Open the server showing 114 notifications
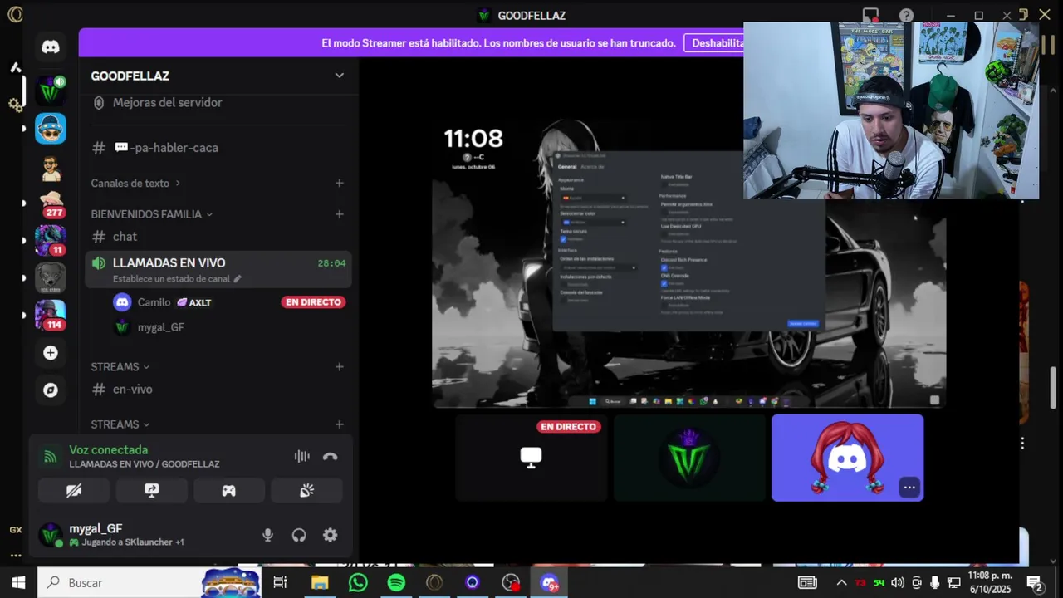The image size is (1063, 598). 51,315
